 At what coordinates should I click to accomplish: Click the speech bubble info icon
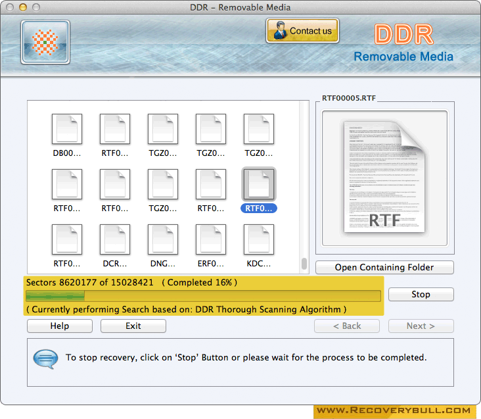coord(45,358)
